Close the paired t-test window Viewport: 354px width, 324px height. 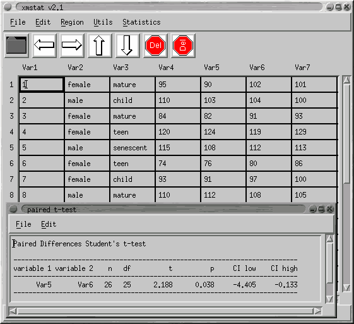click(330, 209)
